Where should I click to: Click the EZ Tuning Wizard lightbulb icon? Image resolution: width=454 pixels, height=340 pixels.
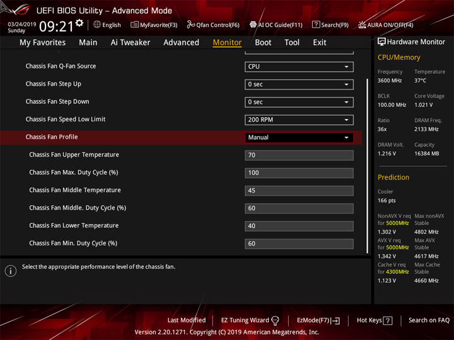[x=276, y=320]
